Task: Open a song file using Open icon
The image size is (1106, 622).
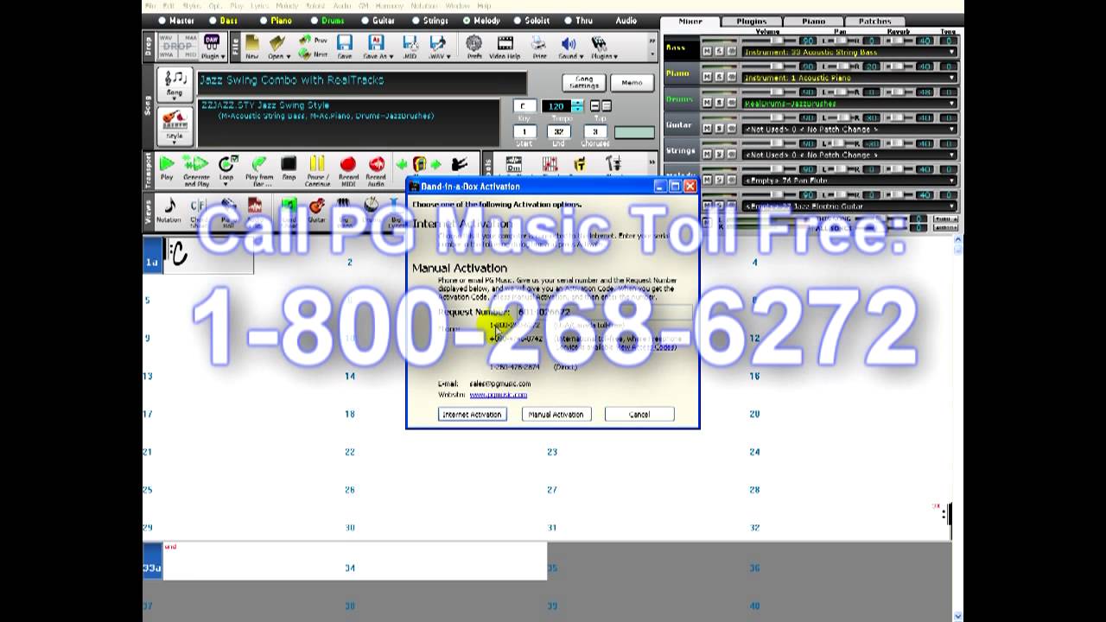Action: pyautogui.click(x=277, y=47)
